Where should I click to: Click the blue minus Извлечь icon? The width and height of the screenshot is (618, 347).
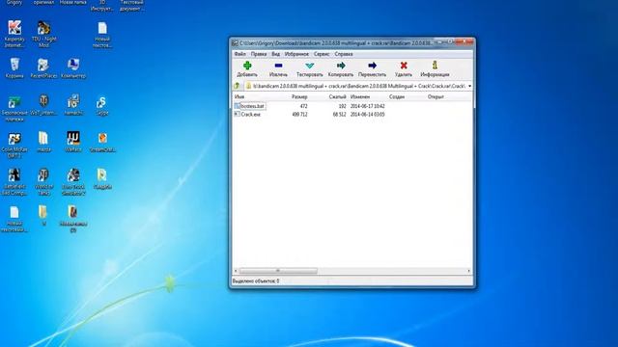point(278,66)
